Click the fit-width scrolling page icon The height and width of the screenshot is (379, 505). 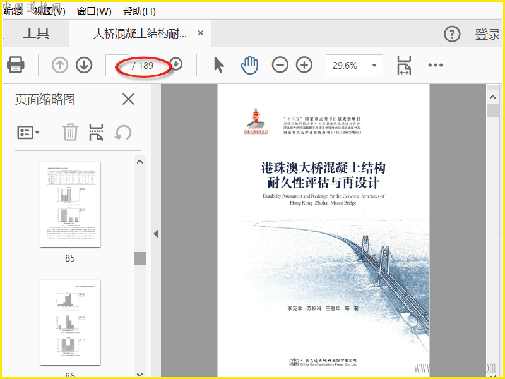[x=404, y=65]
